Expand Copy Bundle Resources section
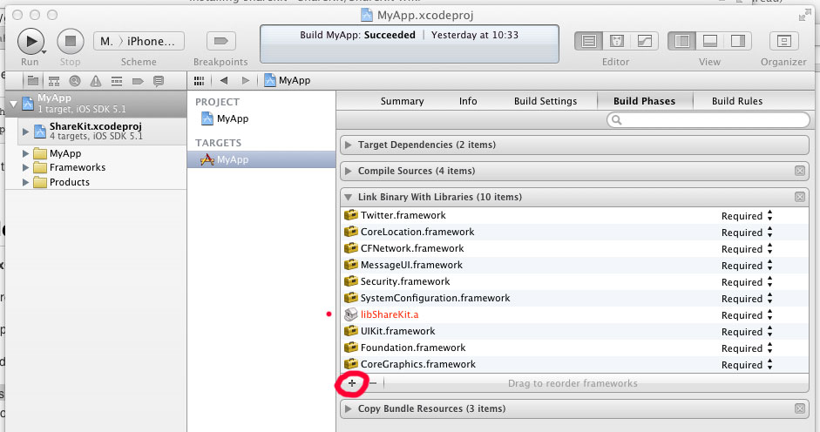 pyautogui.click(x=349, y=409)
